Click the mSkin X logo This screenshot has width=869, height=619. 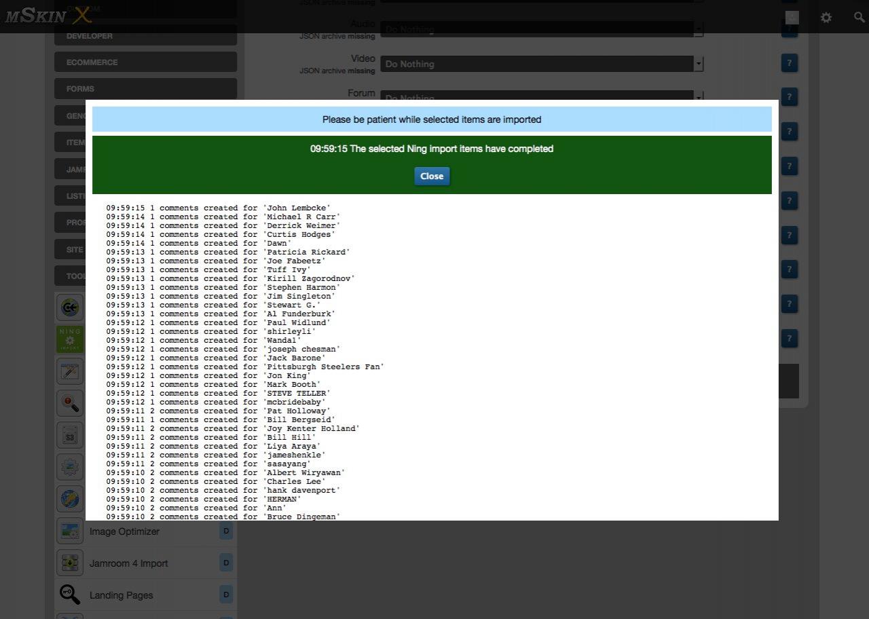pos(48,16)
